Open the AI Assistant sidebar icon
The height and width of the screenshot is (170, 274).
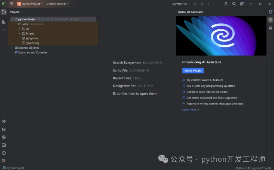click(x=270, y=20)
